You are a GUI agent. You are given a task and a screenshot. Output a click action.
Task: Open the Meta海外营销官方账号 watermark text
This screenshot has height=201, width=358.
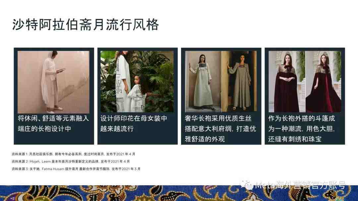300,185
